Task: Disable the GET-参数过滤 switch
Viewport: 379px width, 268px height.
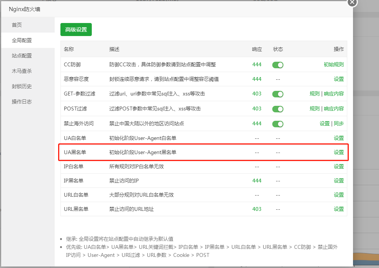Action: [278, 94]
